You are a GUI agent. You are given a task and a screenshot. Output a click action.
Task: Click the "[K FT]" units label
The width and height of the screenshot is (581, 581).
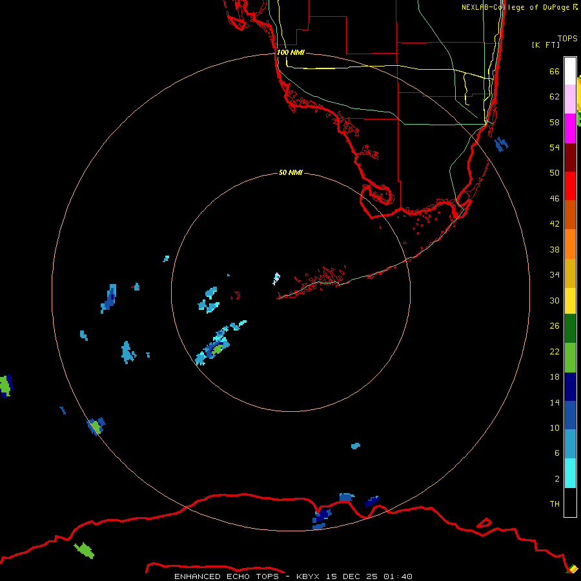545,45
